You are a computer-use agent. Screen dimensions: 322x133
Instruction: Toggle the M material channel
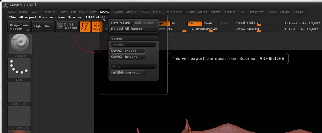[174, 23]
